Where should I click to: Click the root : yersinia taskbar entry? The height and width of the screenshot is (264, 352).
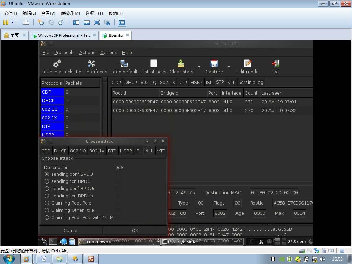[x=202, y=242]
